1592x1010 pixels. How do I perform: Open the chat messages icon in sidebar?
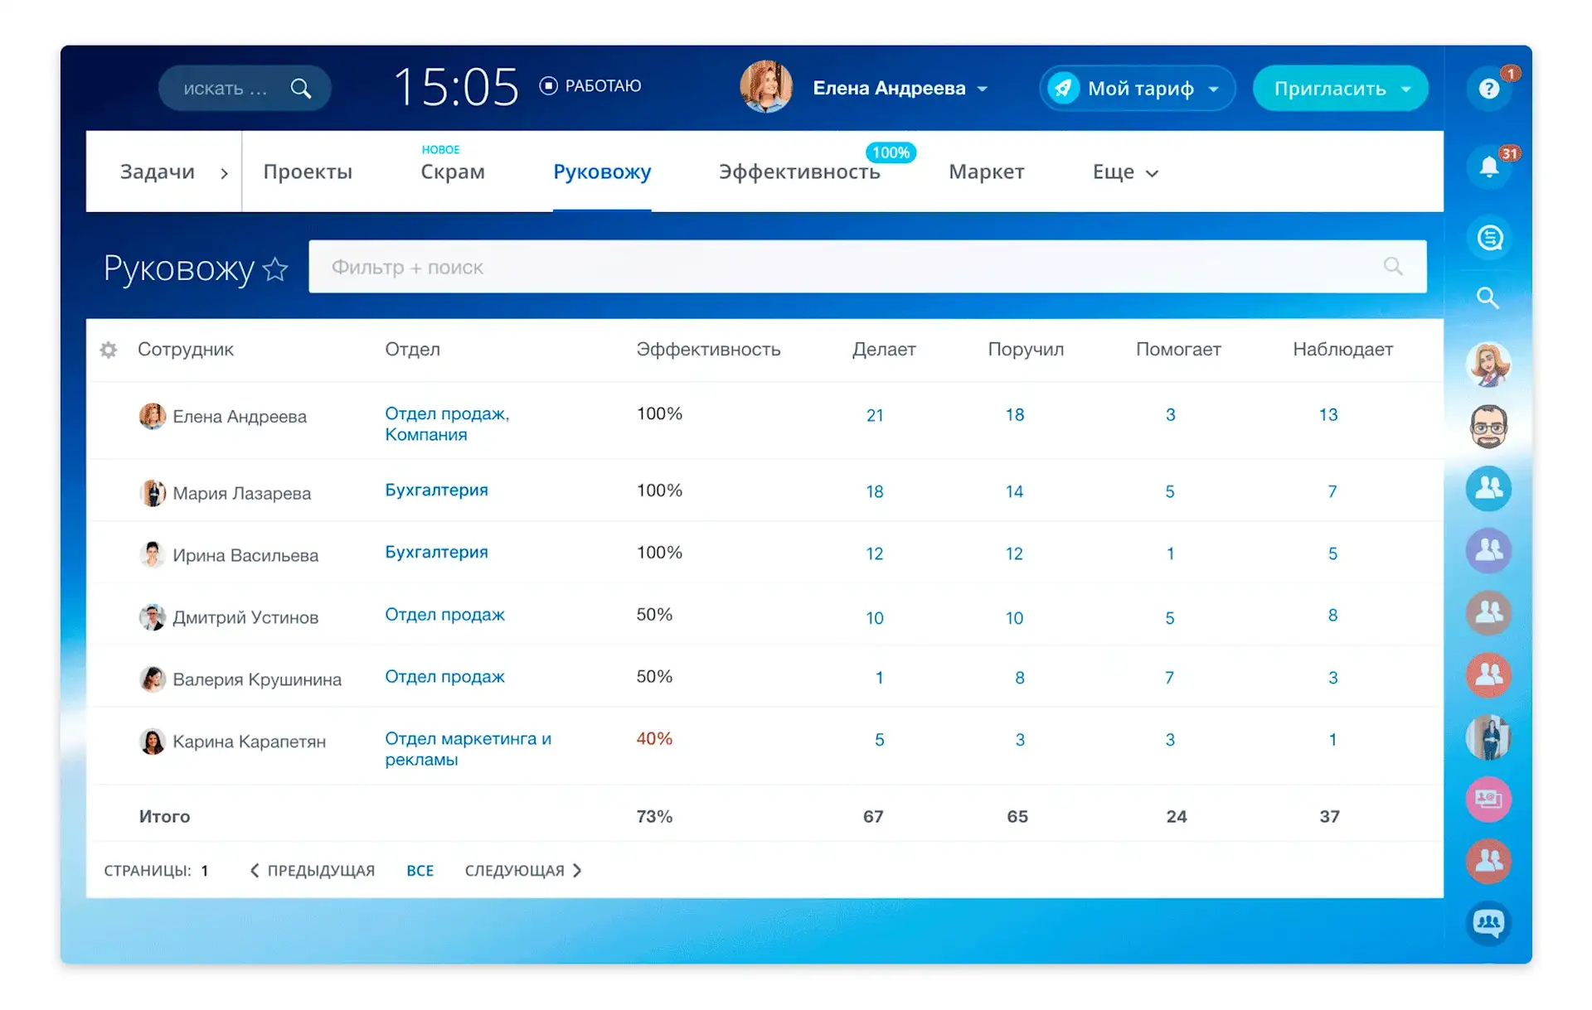[1489, 239]
